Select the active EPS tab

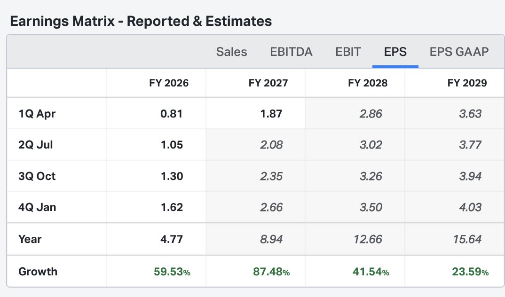coord(395,52)
